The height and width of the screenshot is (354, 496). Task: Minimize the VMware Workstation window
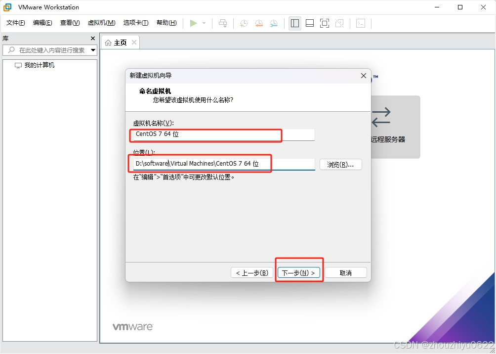tap(437, 7)
